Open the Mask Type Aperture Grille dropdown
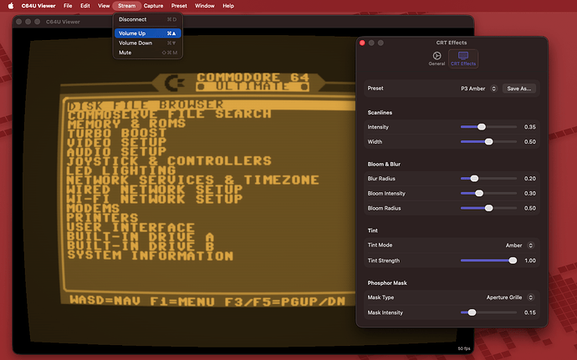This screenshot has width=577, height=360. [509, 297]
